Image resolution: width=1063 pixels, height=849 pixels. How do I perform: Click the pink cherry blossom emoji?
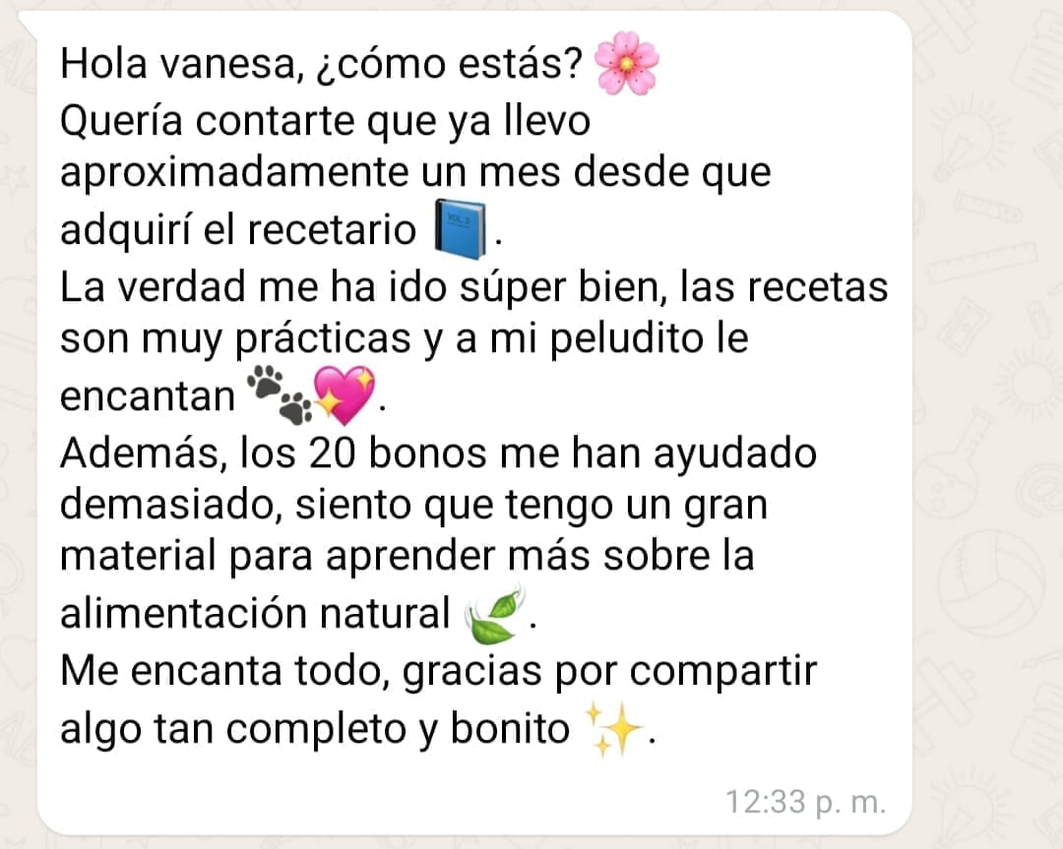tap(626, 63)
